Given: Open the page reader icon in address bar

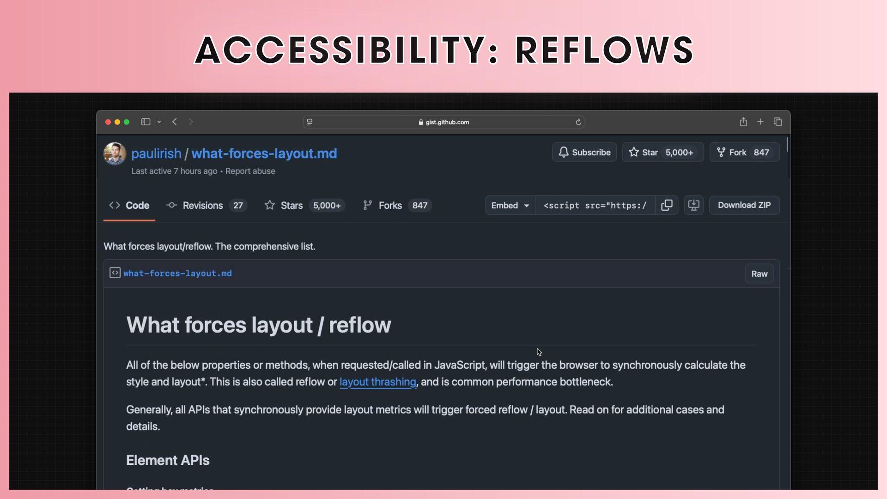Looking at the screenshot, I should (310, 122).
